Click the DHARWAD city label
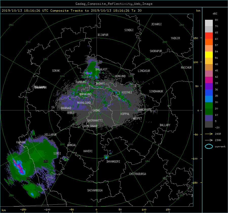Image resolution: width=228 pixels, height=213 pixels. click(x=66, y=108)
